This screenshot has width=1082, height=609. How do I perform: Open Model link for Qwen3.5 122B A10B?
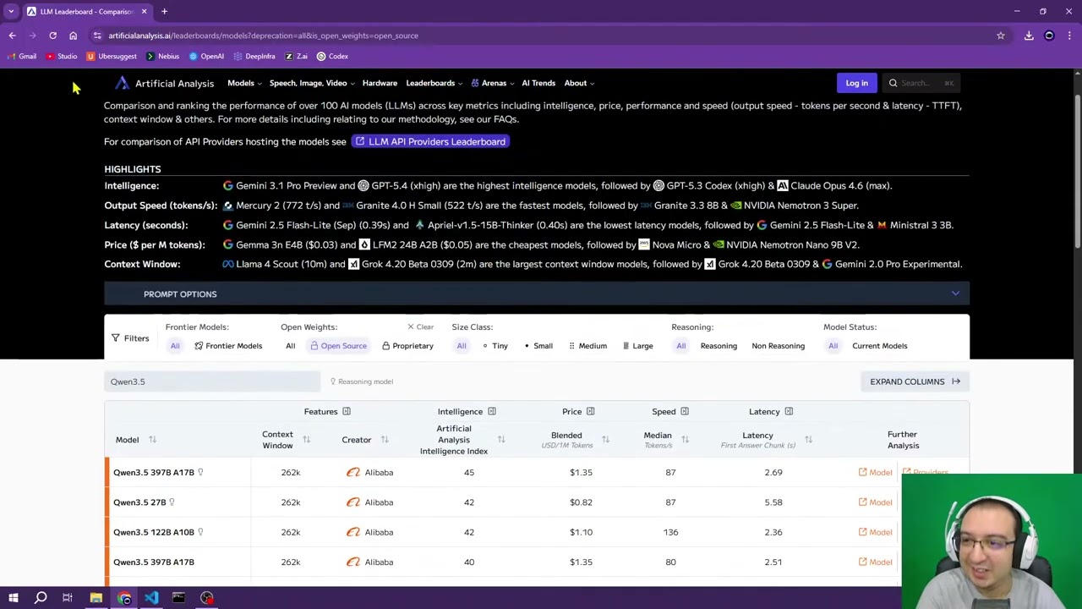click(875, 532)
